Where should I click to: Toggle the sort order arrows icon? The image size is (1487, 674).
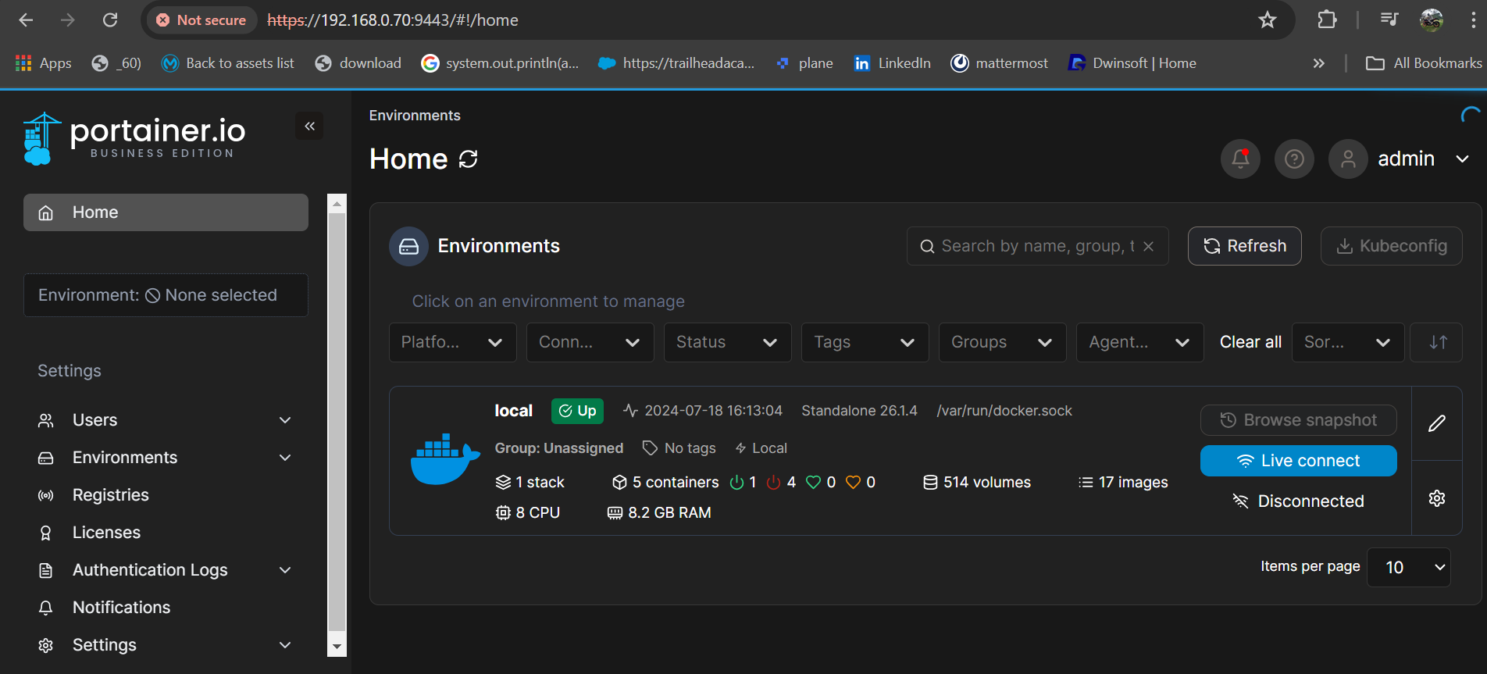1437,342
